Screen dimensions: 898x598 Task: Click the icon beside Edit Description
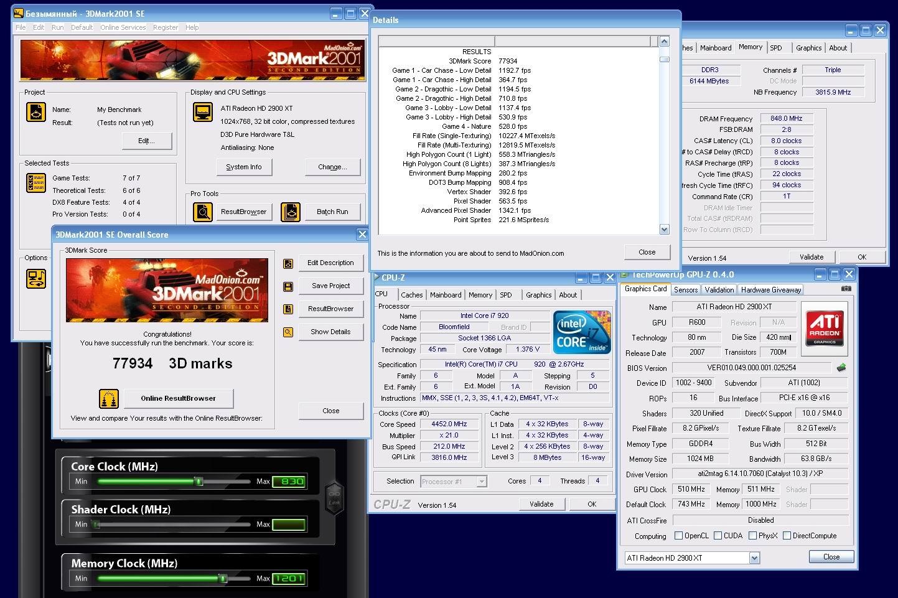(288, 263)
